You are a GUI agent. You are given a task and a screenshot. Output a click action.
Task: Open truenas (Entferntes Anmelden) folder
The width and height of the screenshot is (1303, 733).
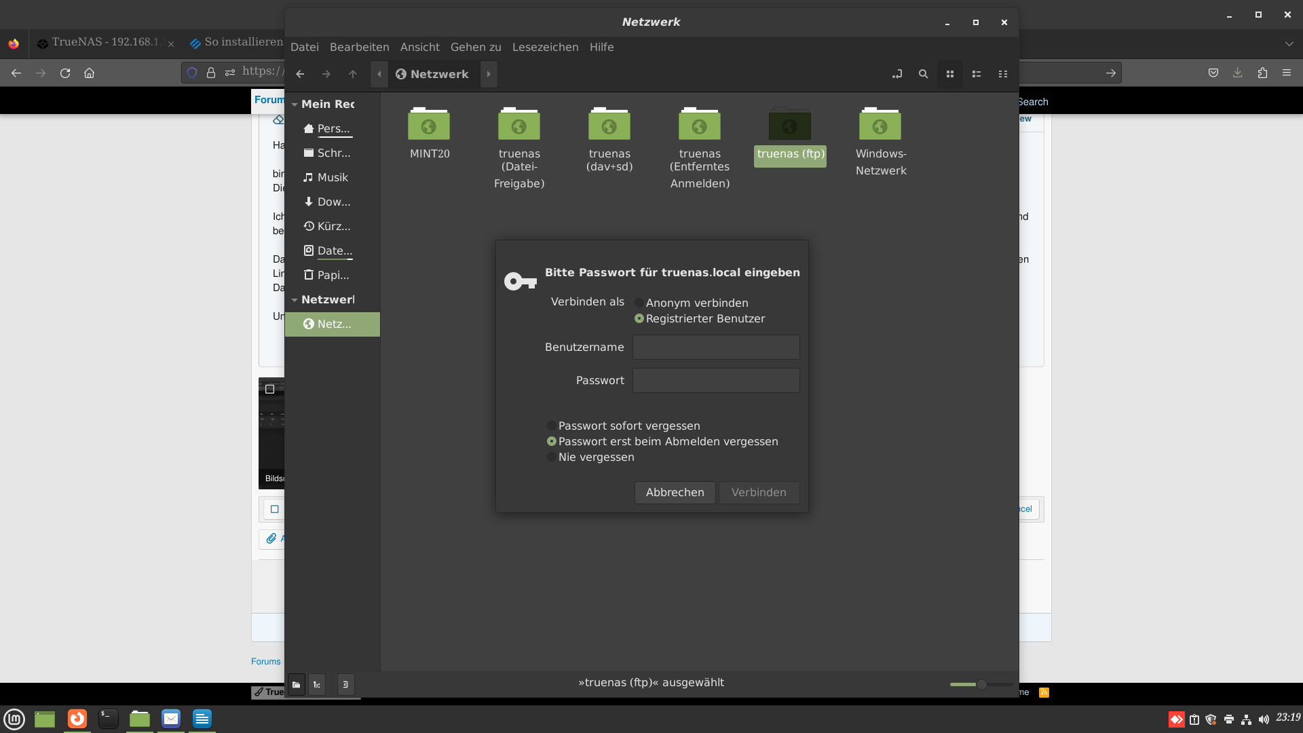point(700,148)
